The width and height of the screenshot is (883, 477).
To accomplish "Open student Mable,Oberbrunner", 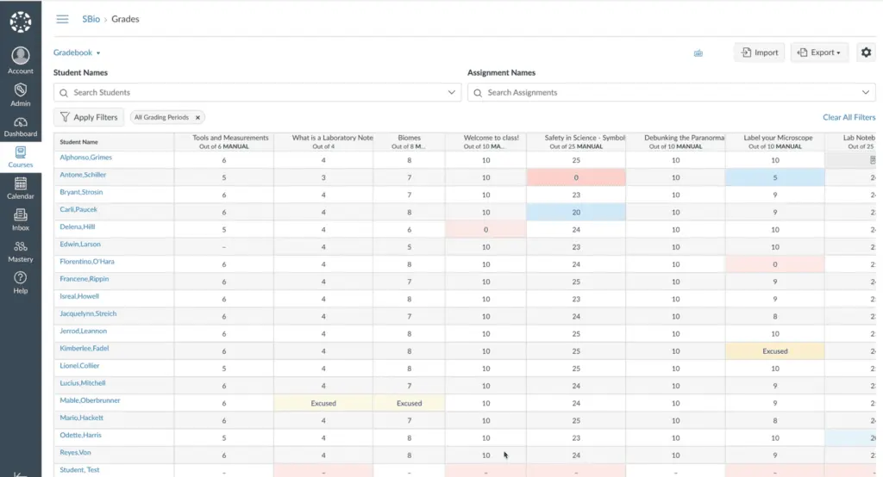I will coord(90,400).
